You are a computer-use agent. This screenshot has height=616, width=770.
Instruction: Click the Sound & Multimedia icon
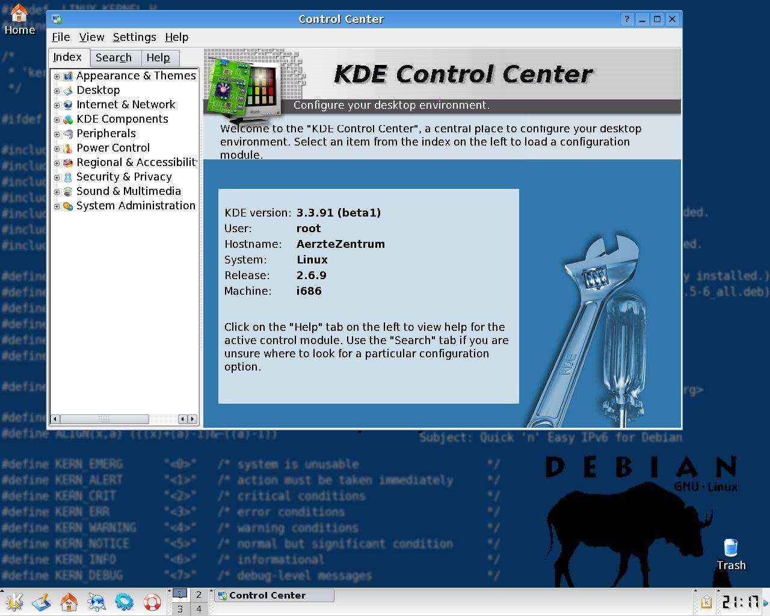[x=68, y=191]
